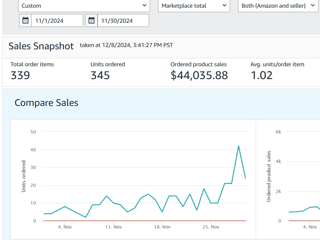This screenshot has width=320, height=240.
Task: Click the Units ordered value 345
Action: coord(100,75)
